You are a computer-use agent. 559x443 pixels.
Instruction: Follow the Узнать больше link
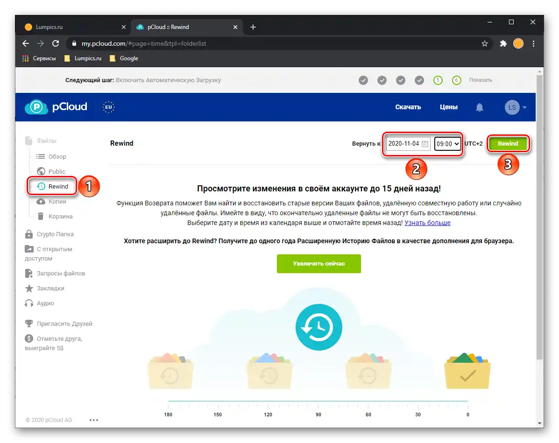427,223
